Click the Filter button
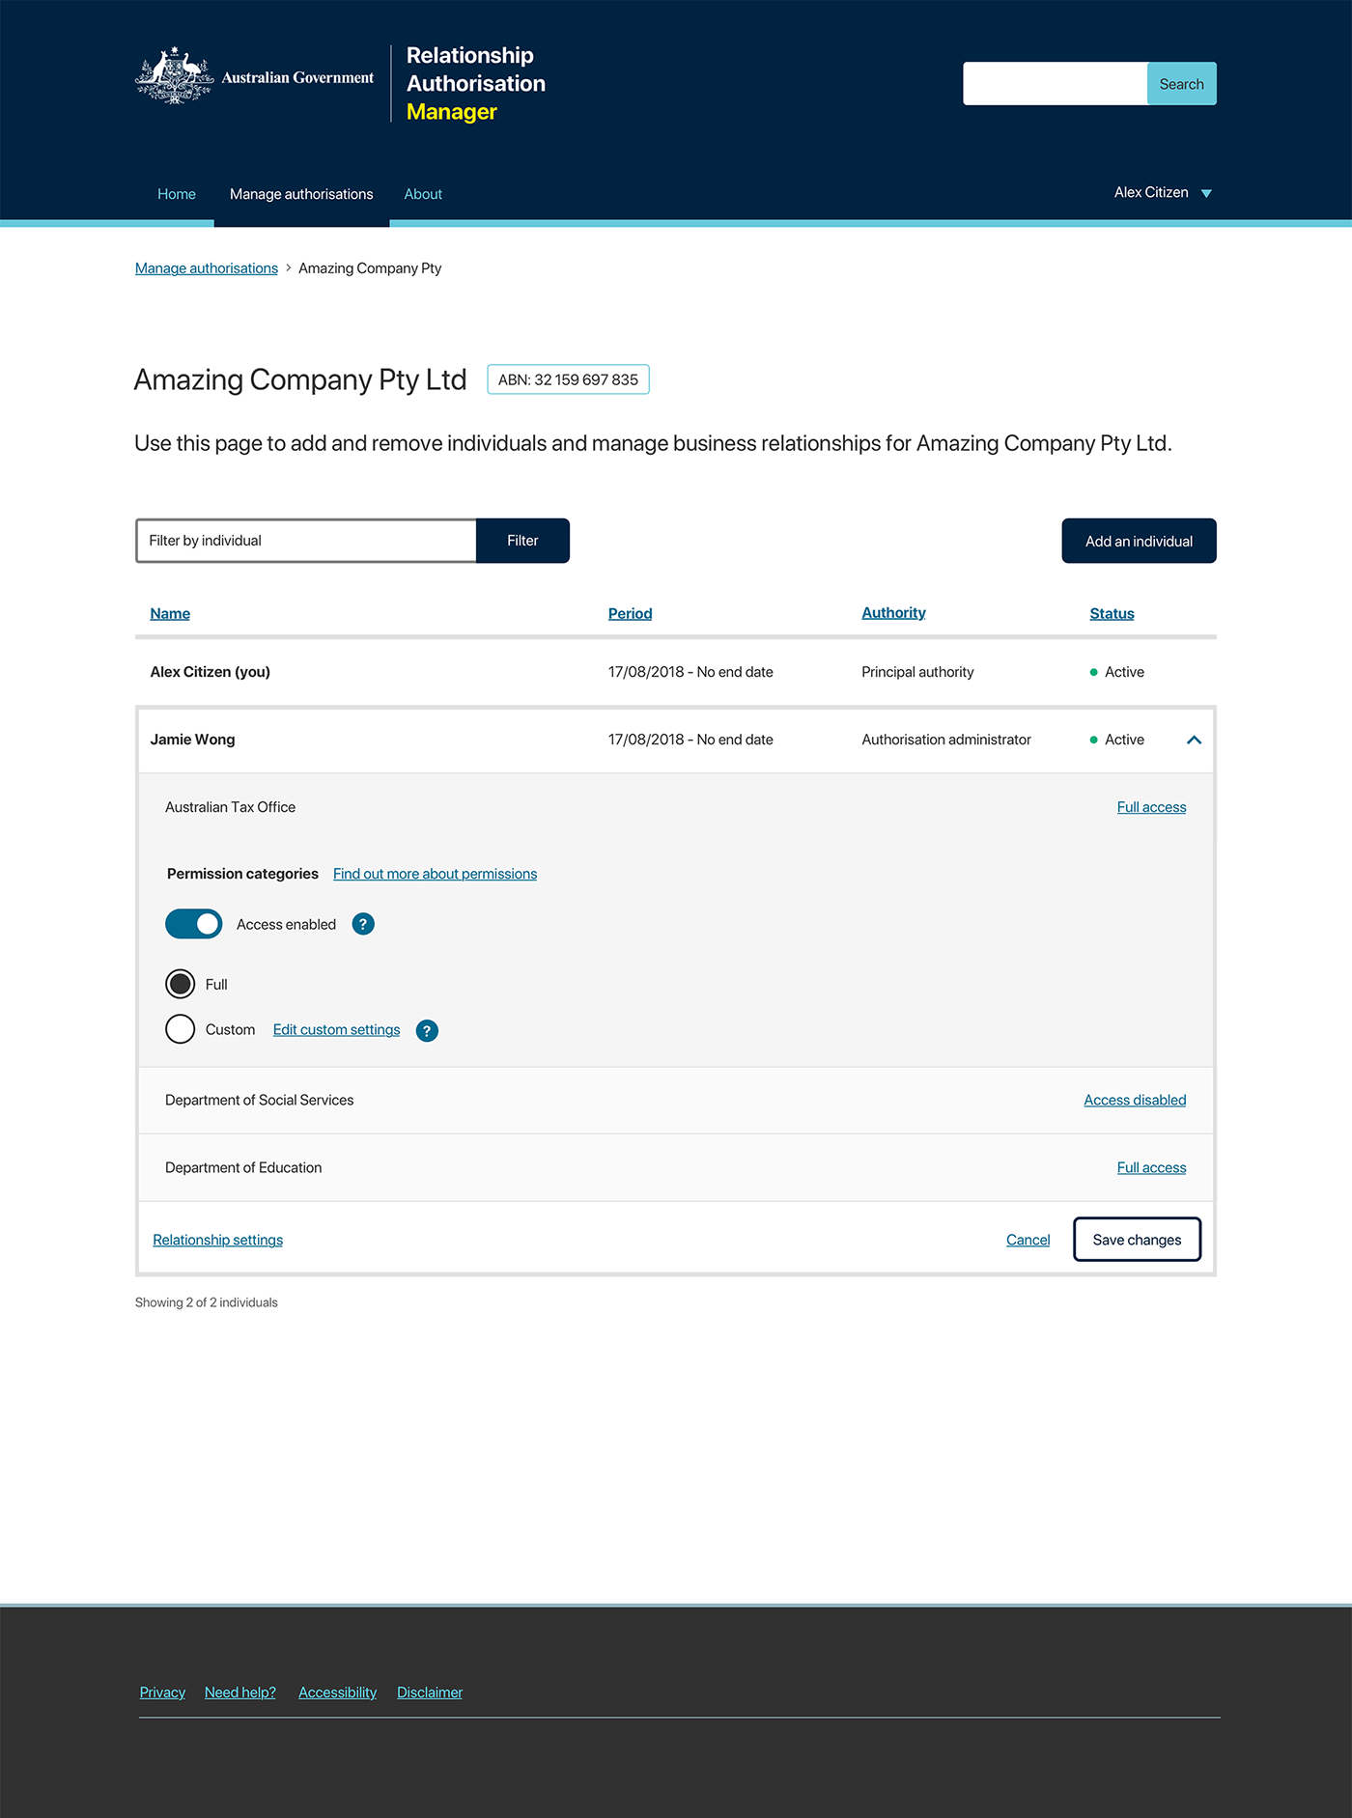Viewport: 1352px width, 1818px height. [522, 541]
